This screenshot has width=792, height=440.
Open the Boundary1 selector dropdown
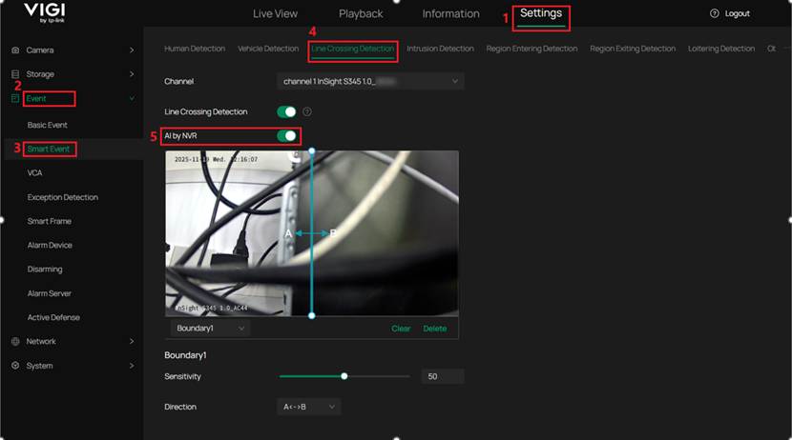[x=211, y=329]
